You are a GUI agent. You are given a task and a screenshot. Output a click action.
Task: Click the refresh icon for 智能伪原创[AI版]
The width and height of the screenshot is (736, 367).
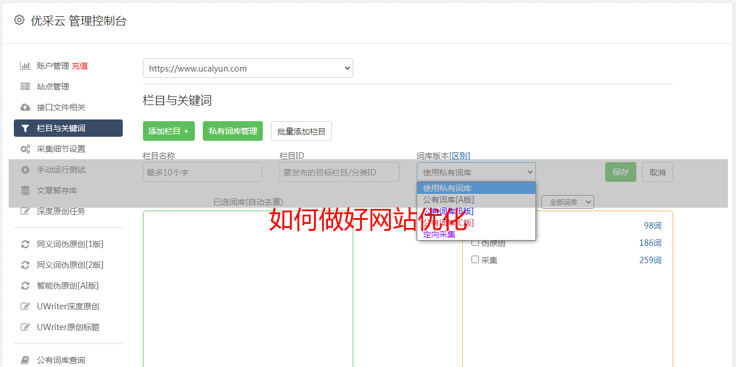click(x=25, y=286)
